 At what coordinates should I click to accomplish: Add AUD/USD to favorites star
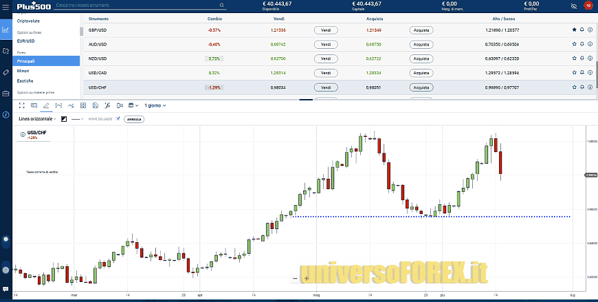pyautogui.click(x=575, y=44)
